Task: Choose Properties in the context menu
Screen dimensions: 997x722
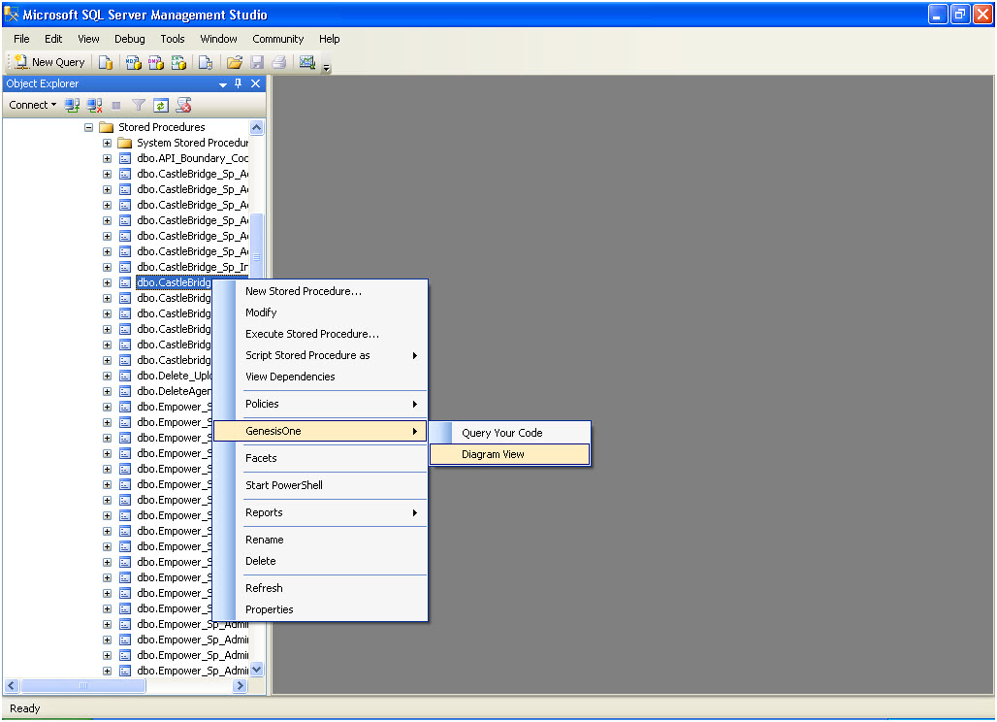Action: click(320, 609)
